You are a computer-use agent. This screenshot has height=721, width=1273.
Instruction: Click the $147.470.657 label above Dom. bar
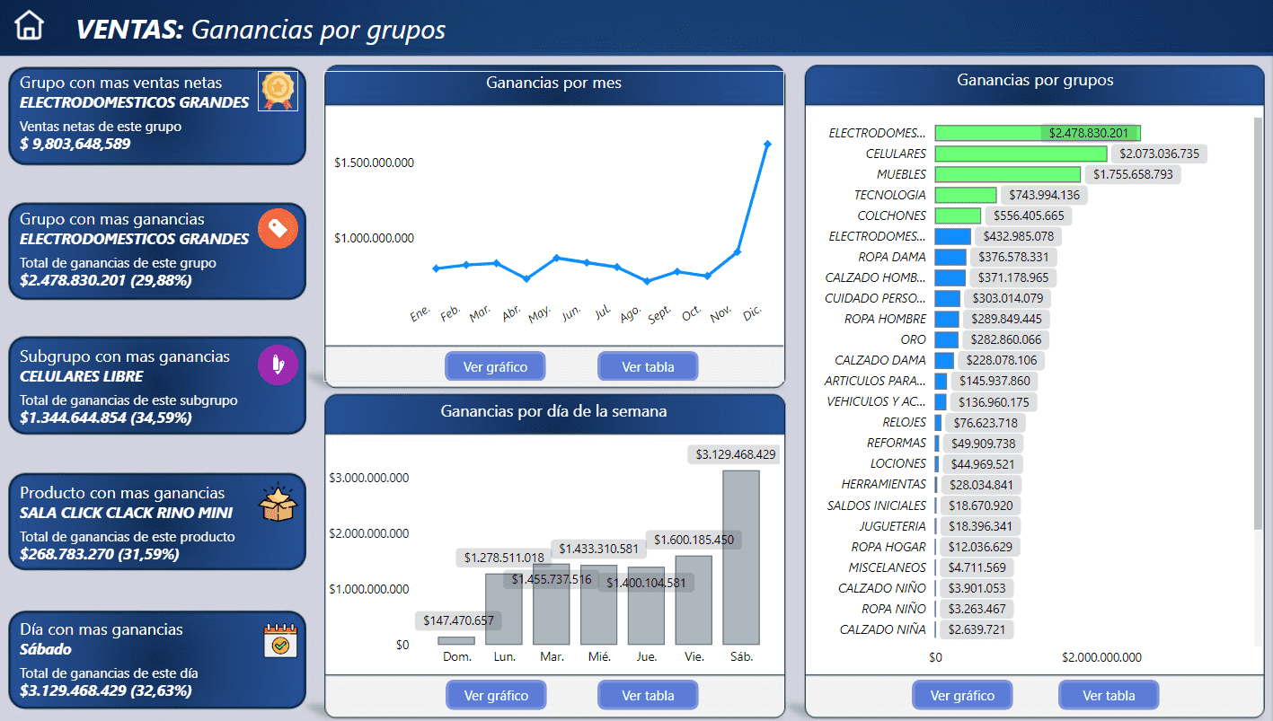[x=457, y=620]
